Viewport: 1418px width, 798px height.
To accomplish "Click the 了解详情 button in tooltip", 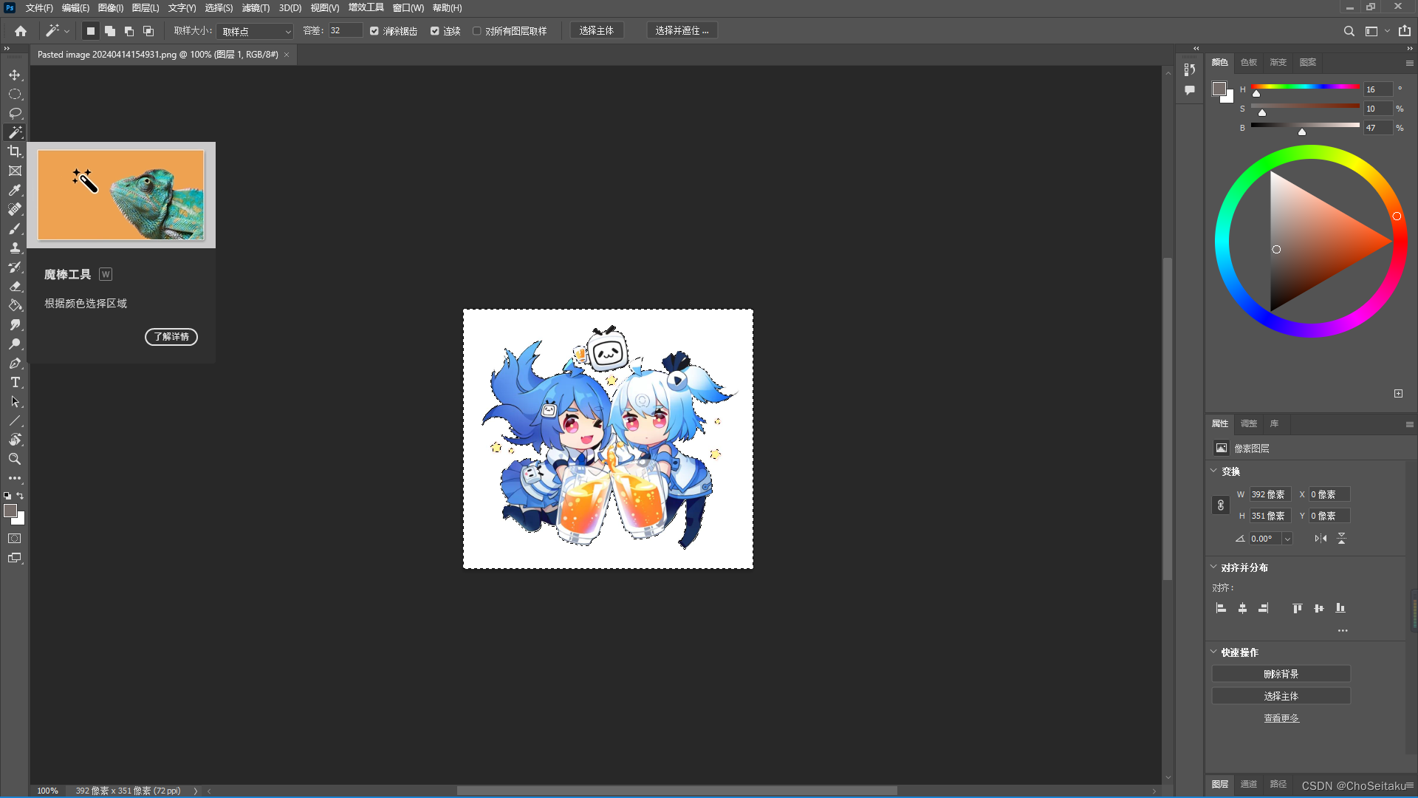I will (171, 337).
